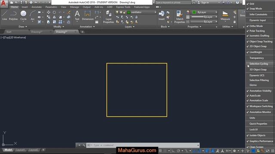Select the Polyline tool
The image size is (275, 154).
[x=13, y=15]
